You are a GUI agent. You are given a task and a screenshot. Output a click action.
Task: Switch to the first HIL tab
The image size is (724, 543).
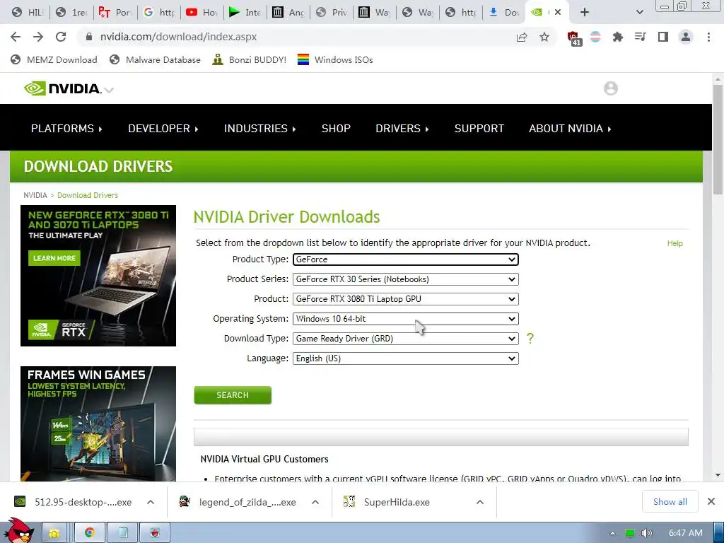[x=27, y=12]
